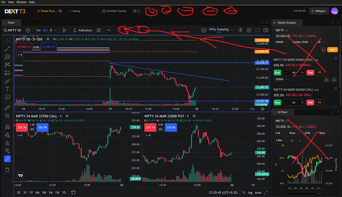This screenshot has width=342, height=197.
Task: Toggle hide all drawings eye icon
Action: (7, 150)
